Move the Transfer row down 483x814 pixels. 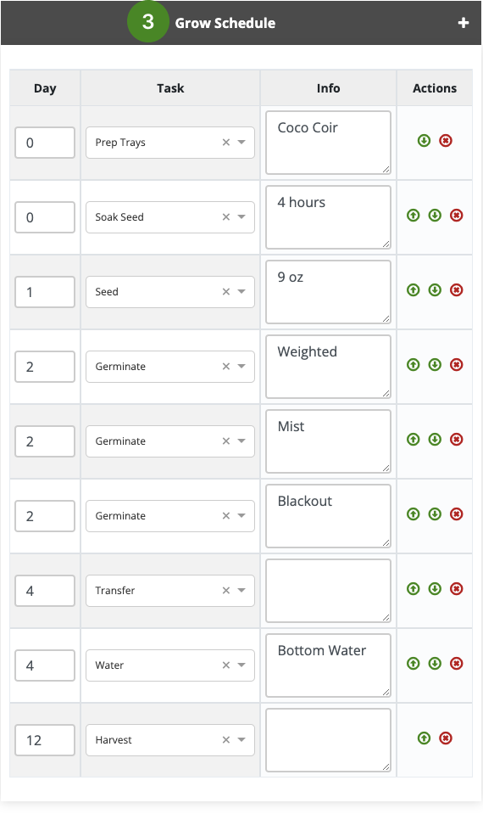coord(435,589)
